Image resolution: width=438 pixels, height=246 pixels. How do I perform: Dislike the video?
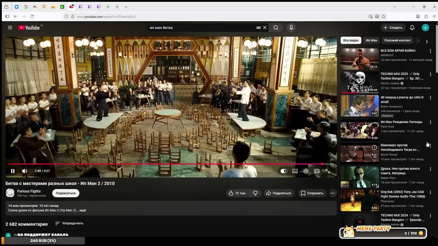pos(255,193)
